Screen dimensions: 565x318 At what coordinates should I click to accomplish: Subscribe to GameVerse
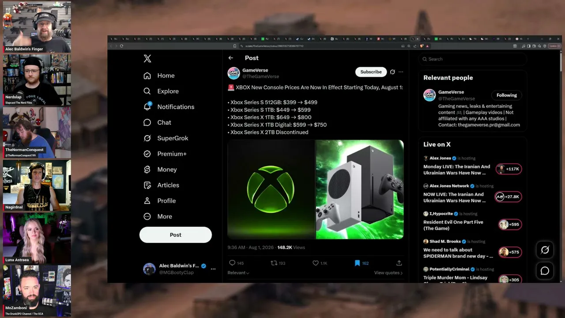coord(371,72)
